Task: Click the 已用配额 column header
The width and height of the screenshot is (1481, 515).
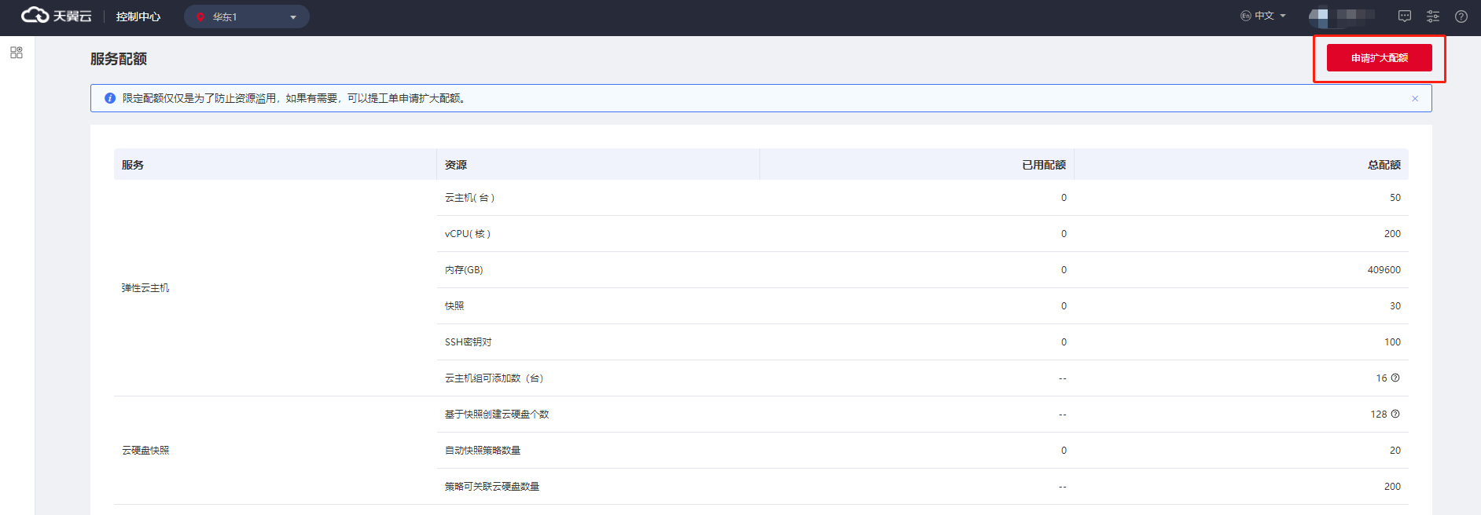Action: pos(1043,165)
